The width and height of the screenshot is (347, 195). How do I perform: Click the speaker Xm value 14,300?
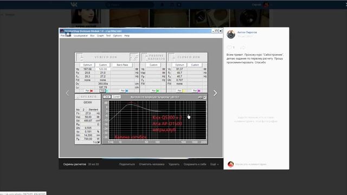(x=88, y=135)
